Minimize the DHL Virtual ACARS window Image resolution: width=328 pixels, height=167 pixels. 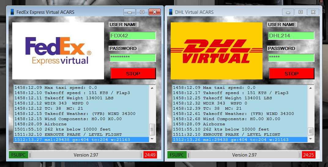288,12
